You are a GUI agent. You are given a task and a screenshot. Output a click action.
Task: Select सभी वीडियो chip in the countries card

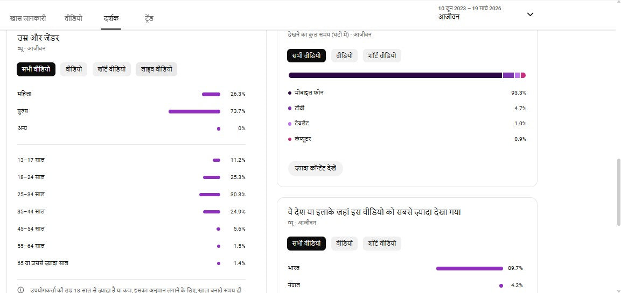click(x=306, y=244)
